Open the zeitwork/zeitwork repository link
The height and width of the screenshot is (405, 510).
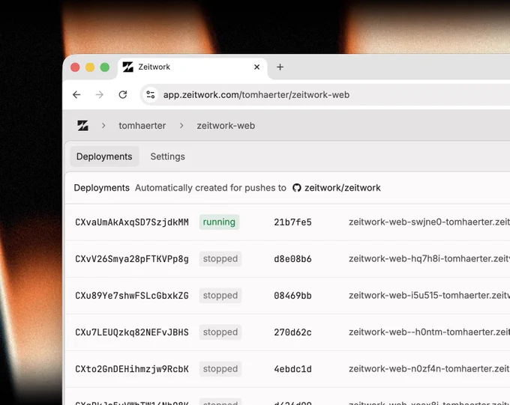343,188
